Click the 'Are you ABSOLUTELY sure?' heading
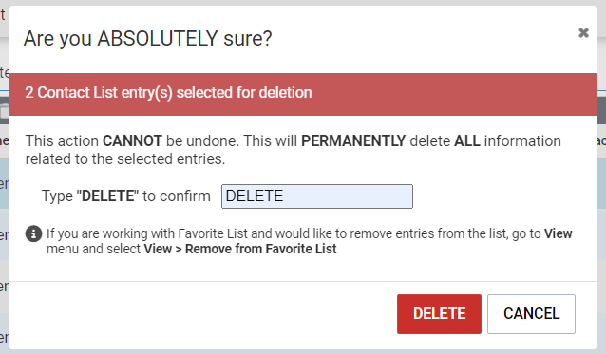Screen dimensions: 606x354 pos(147,39)
